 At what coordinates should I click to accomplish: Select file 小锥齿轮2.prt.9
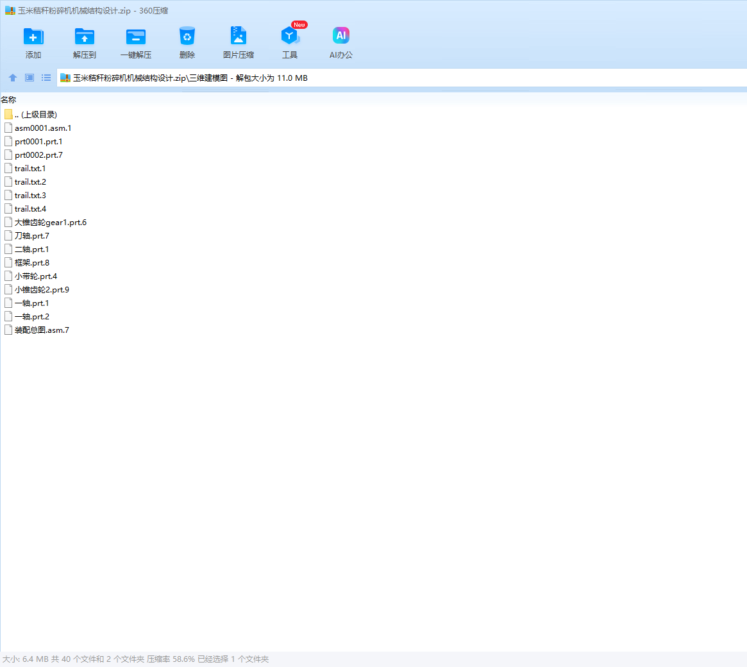click(x=42, y=289)
